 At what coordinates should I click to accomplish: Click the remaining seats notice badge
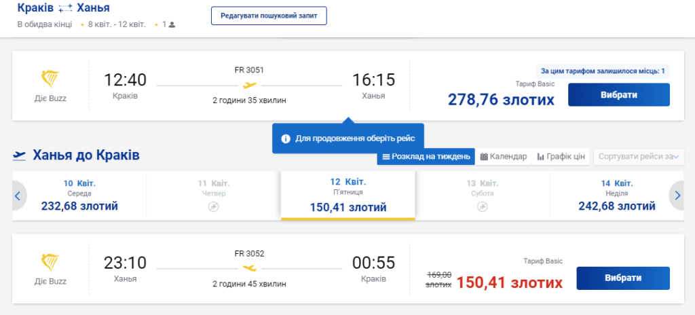603,71
